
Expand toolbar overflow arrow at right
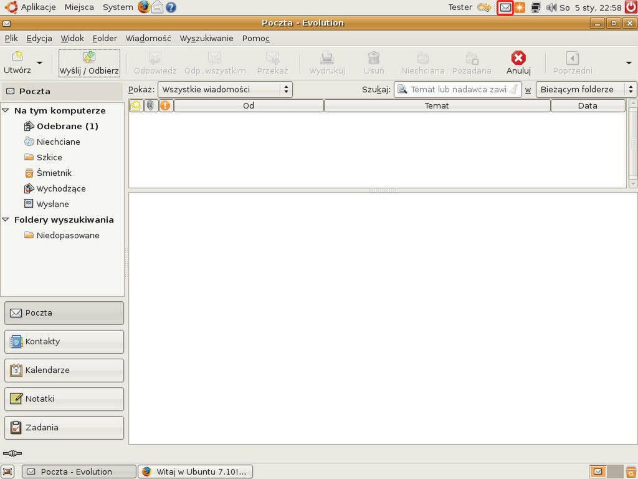pos(629,63)
